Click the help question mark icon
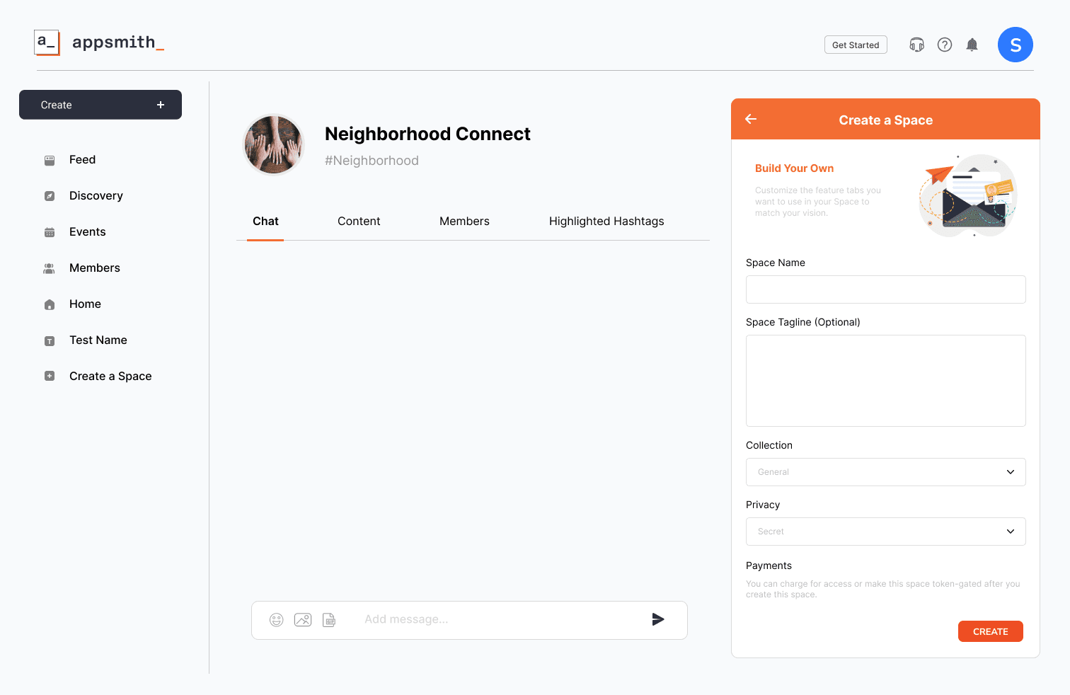 point(944,44)
